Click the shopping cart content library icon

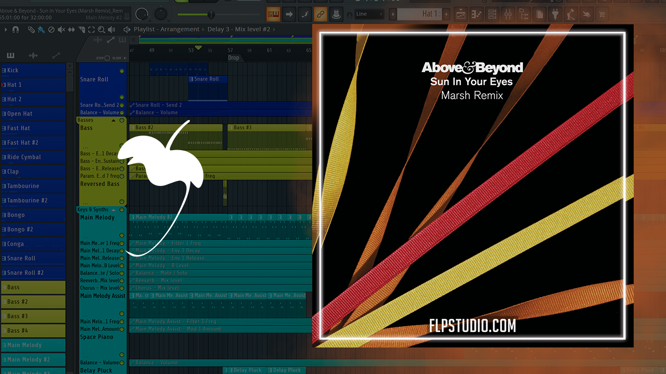[603, 14]
